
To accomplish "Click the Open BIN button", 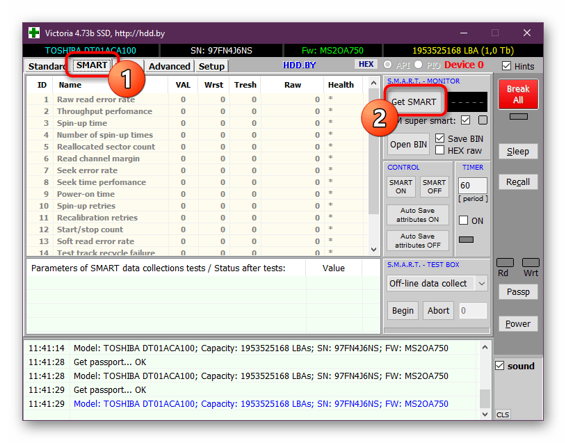I will (x=408, y=145).
